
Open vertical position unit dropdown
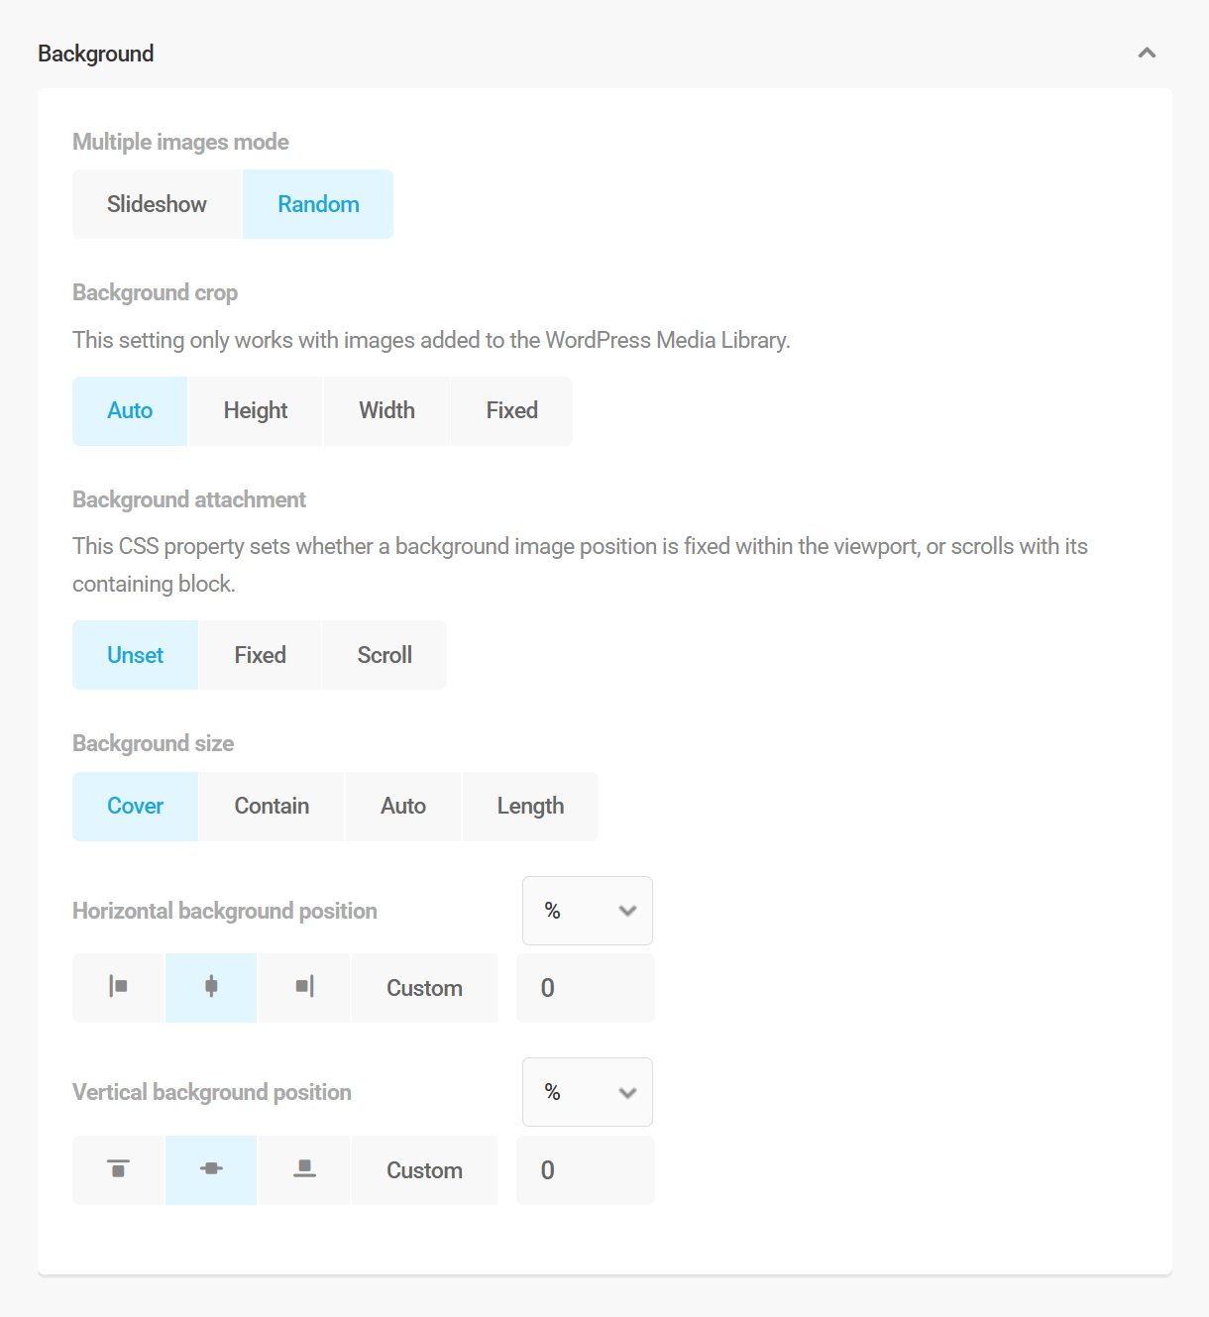(x=587, y=1092)
